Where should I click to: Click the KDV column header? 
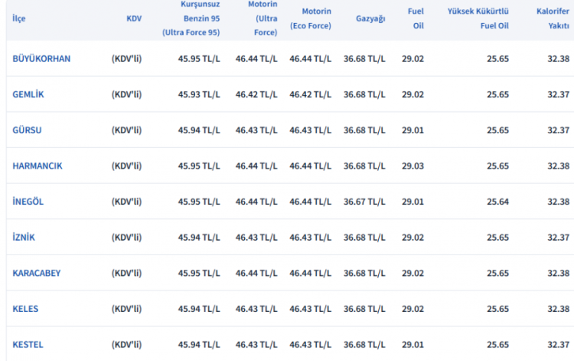click(x=134, y=18)
